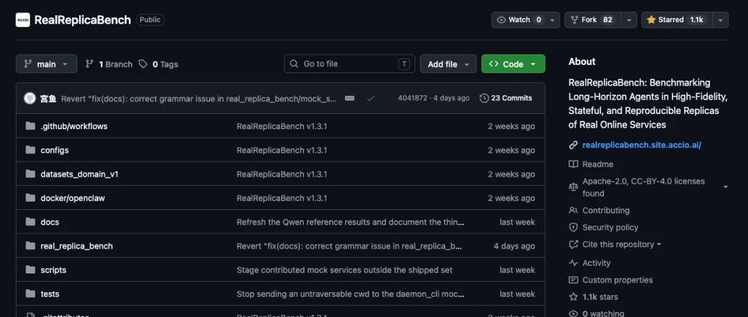The width and height of the screenshot is (748, 317).
Task: Open the Apache-2.0, CC-BY-4.0 licenses link
Action: pos(643,187)
